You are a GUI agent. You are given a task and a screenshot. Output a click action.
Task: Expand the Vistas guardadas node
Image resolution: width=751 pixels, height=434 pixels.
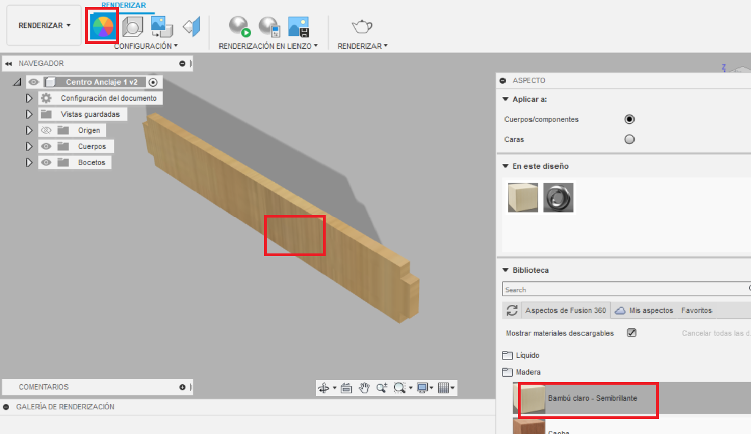pyautogui.click(x=29, y=114)
